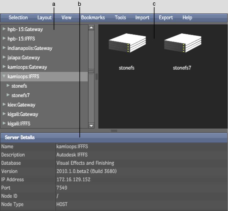Select jalapa:Gateway in the server tree
This screenshot has height=211, width=228.
24,58
